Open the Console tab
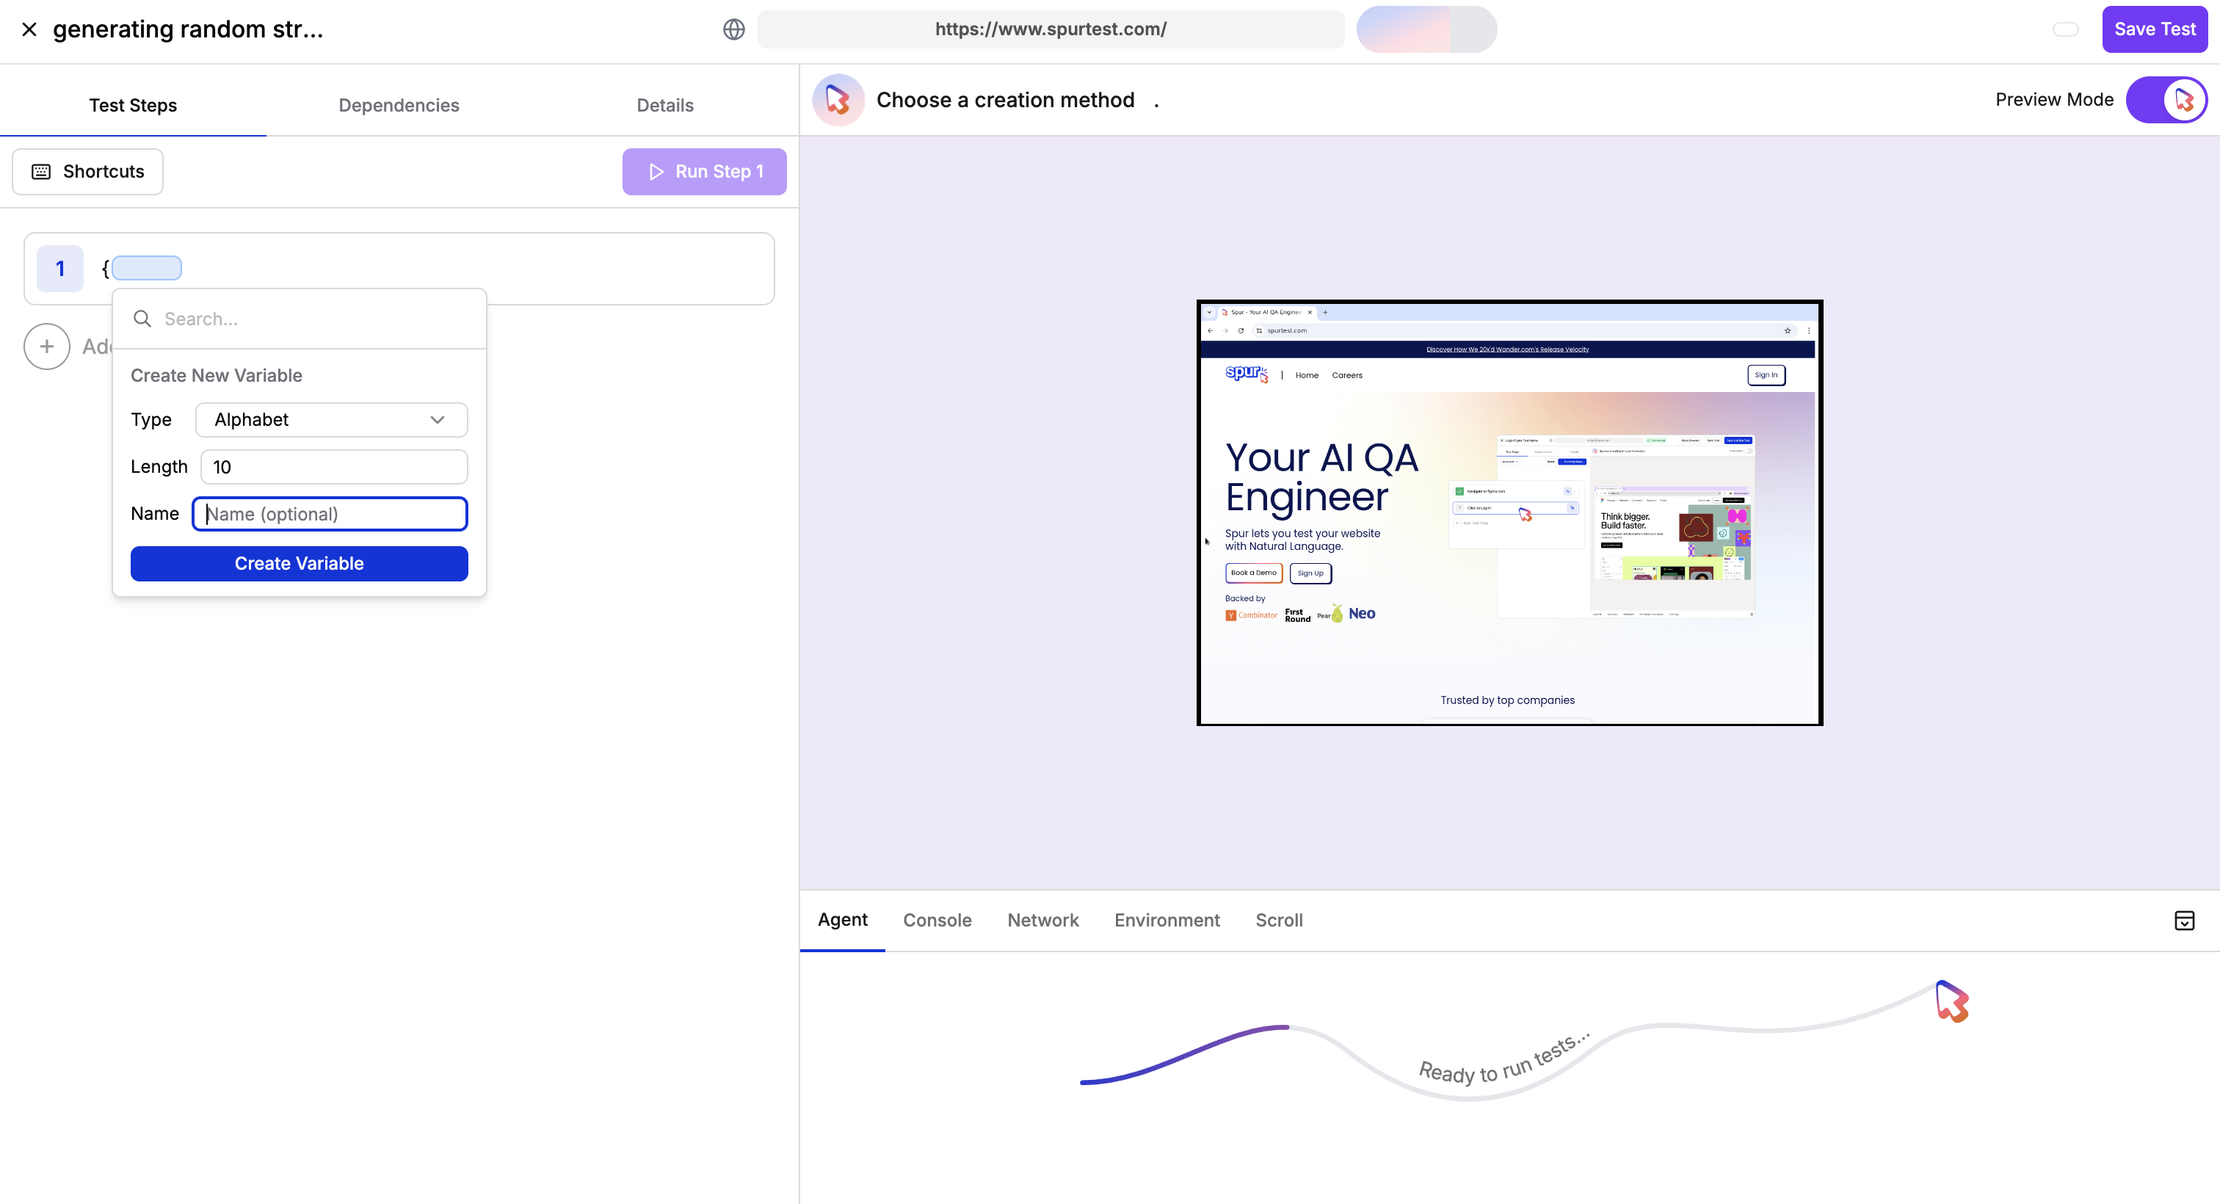 tap(937, 921)
